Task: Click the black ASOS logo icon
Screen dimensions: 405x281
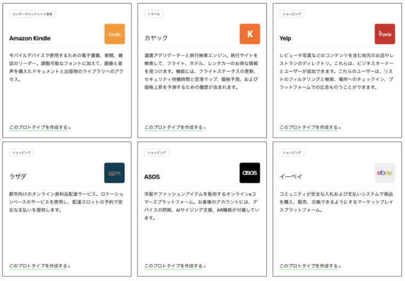Action: click(x=249, y=173)
